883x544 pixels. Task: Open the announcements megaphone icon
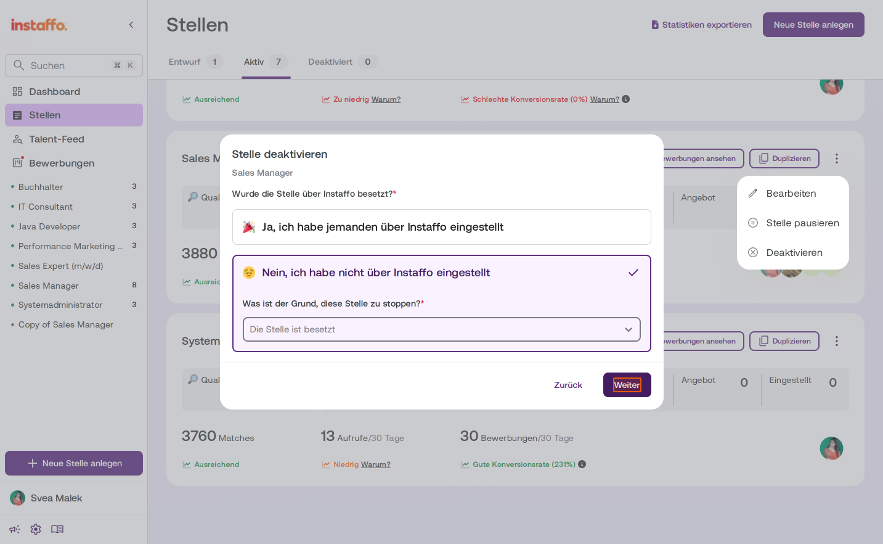tap(15, 529)
